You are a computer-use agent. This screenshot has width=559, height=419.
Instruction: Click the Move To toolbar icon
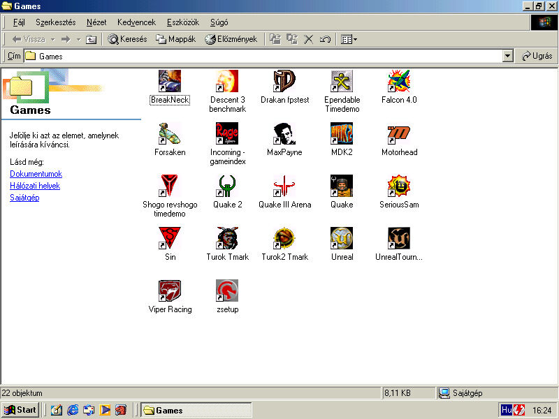[275, 39]
